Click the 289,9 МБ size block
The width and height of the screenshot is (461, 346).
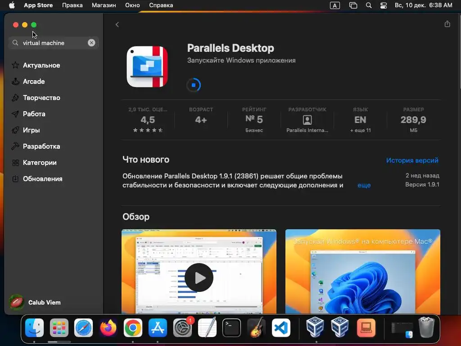(413, 120)
